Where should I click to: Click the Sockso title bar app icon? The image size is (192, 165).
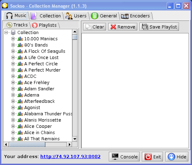(x=5, y=6)
